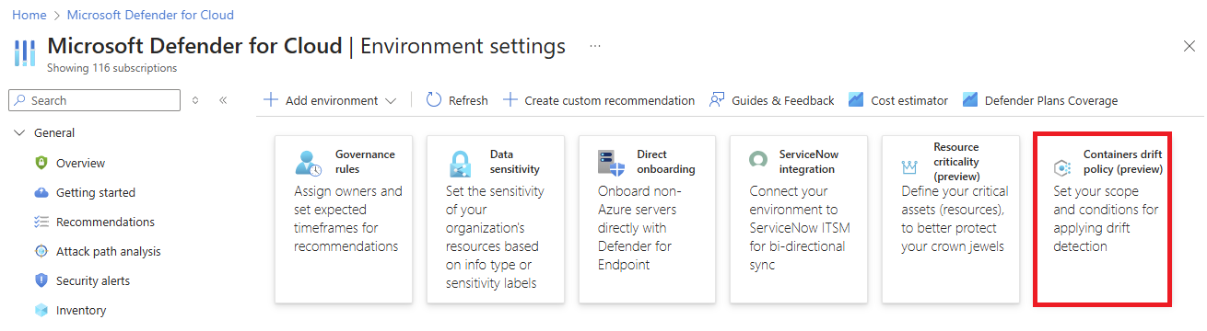The height and width of the screenshot is (331, 1207).
Task: Open the ellipsis more options menu
Action: click(595, 46)
